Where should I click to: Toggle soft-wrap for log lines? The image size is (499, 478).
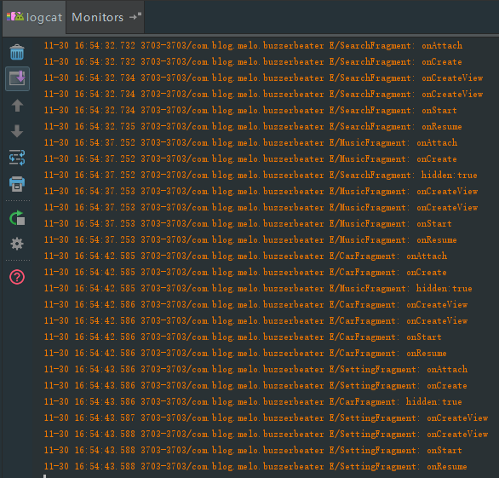tap(17, 158)
